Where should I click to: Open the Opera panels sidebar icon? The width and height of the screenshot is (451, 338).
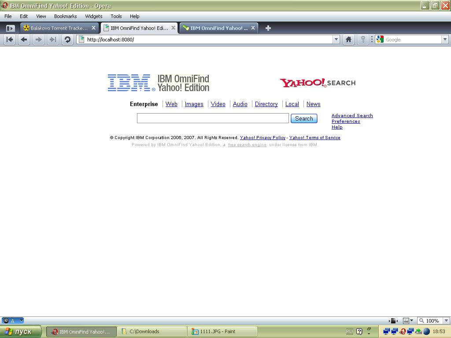click(x=10, y=28)
